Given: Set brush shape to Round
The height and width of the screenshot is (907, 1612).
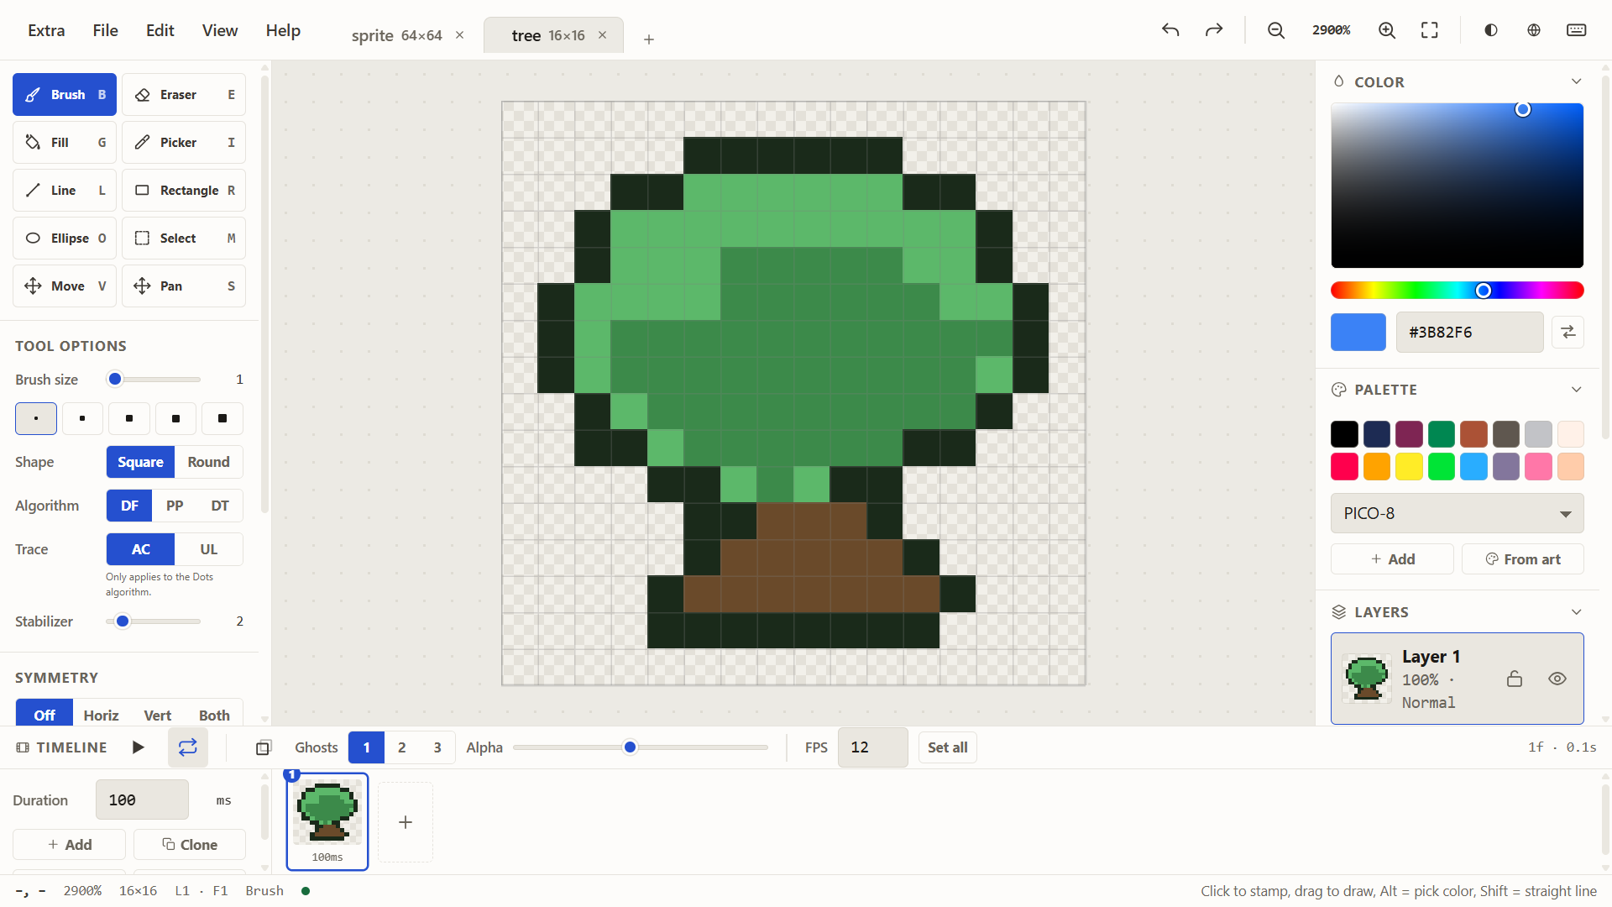Looking at the screenshot, I should 208,462.
